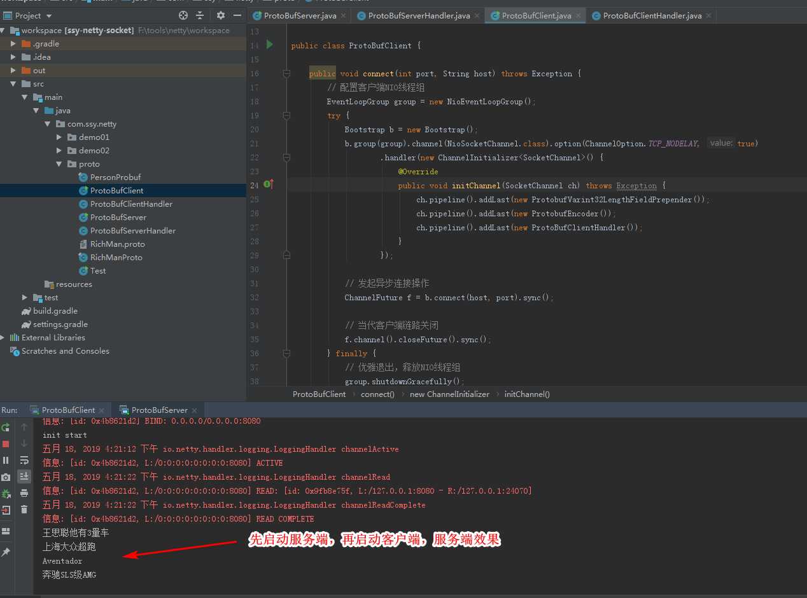Clear the console with trash icon

24,510
